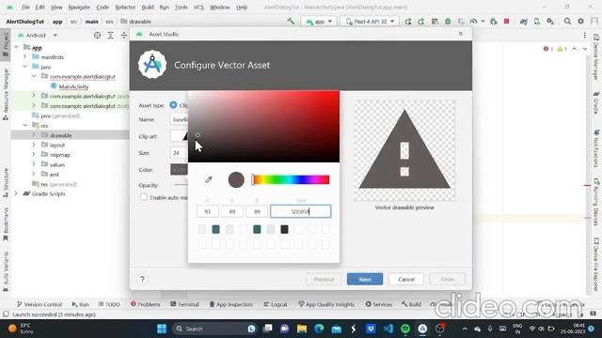Image resolution: width=602 pixels, height=338 pixels.
Task: Expand Gradle Scripts node
Action: pos(17,193)
